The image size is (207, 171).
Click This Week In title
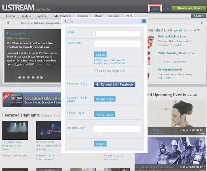[16, 33]
